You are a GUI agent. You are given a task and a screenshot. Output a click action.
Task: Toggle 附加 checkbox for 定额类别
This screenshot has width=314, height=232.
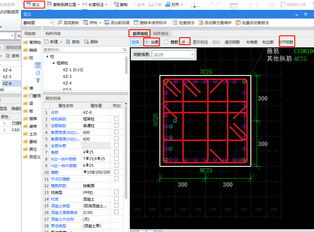[116, 126]
